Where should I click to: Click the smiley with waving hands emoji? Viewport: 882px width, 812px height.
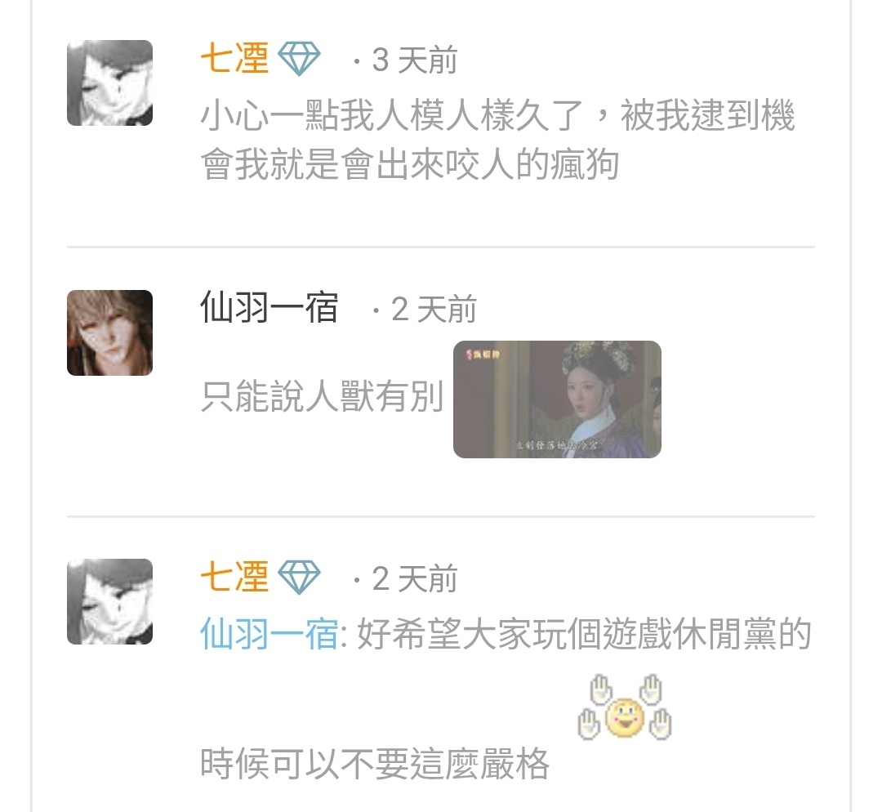(x=625, y=707)
